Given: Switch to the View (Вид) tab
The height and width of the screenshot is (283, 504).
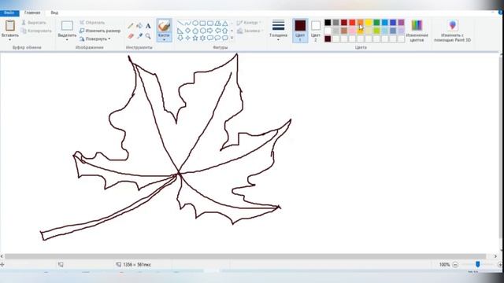Looking at the screenshot, I should pos(54,13).
